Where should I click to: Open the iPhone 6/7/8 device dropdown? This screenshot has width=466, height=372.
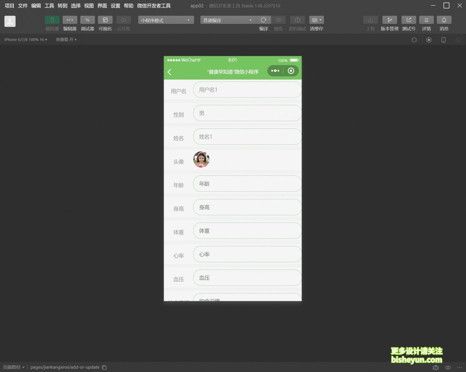(26, 40)
